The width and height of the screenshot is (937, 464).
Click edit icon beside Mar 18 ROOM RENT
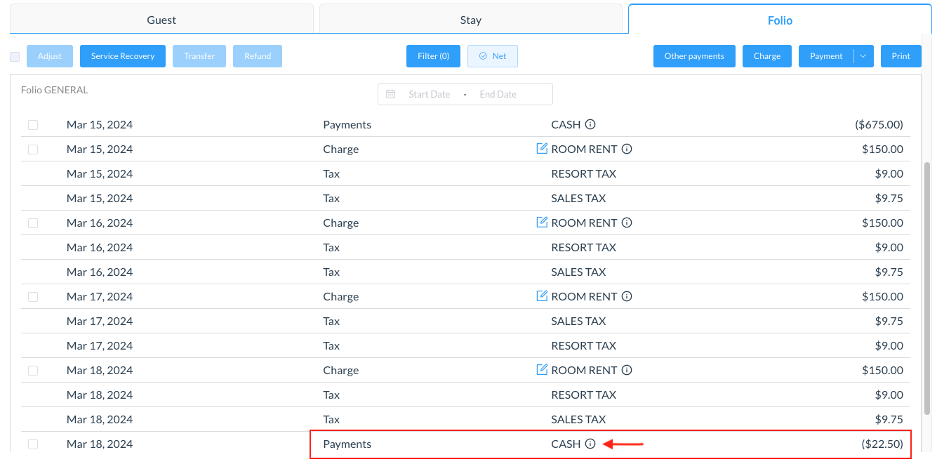tap(542, 370)
